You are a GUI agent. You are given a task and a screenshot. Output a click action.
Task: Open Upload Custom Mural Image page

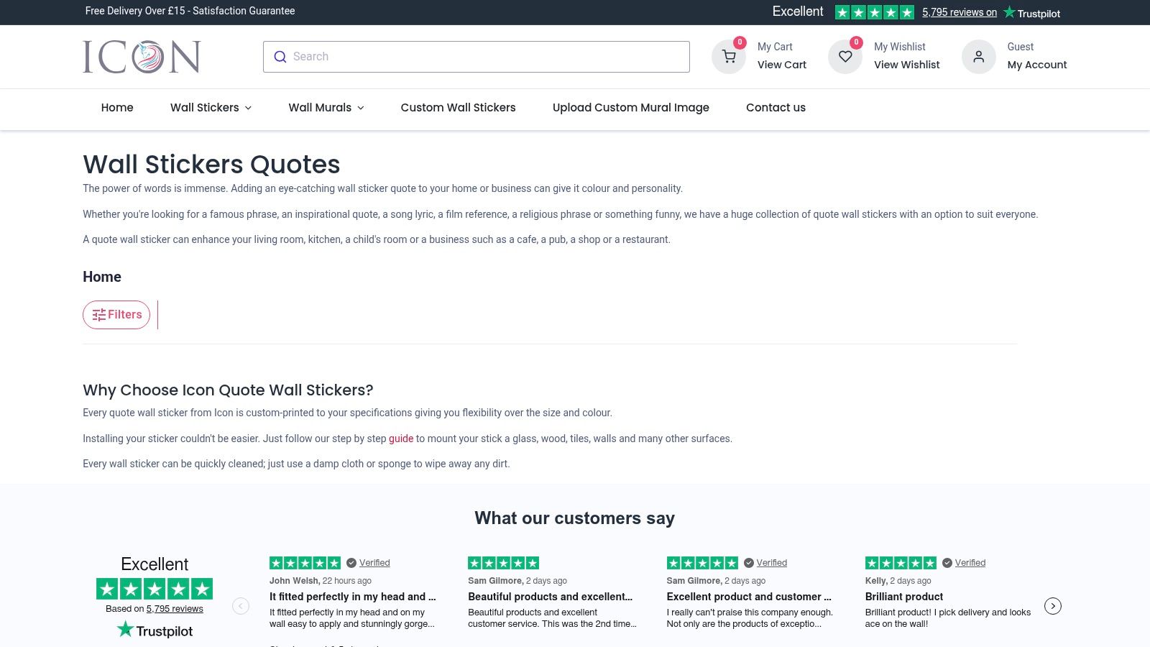tap(631, 108)
